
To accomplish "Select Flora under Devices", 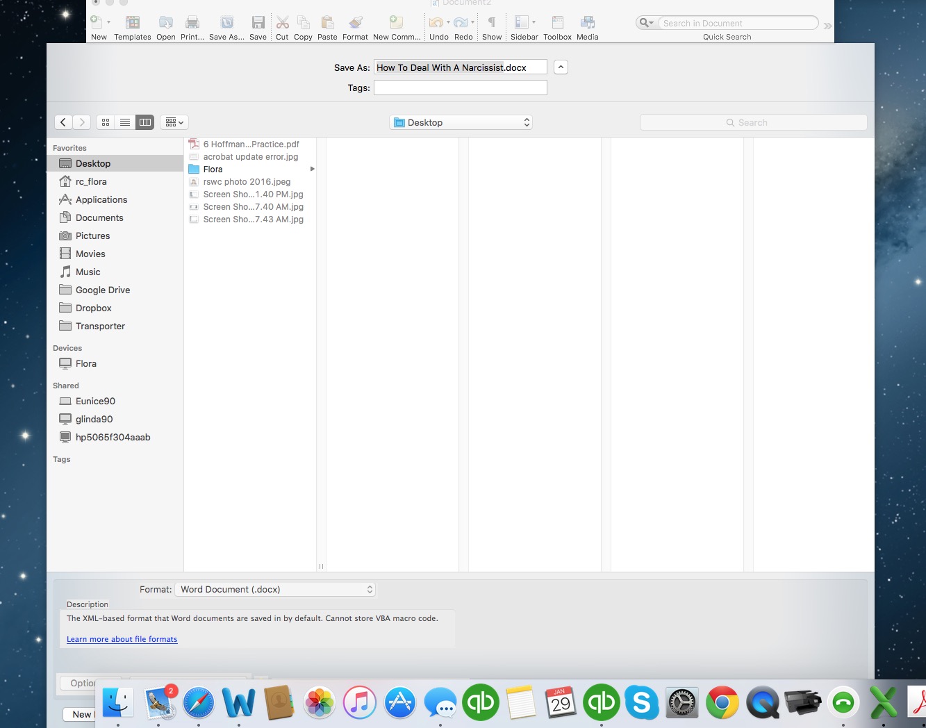I will point(115,363).
